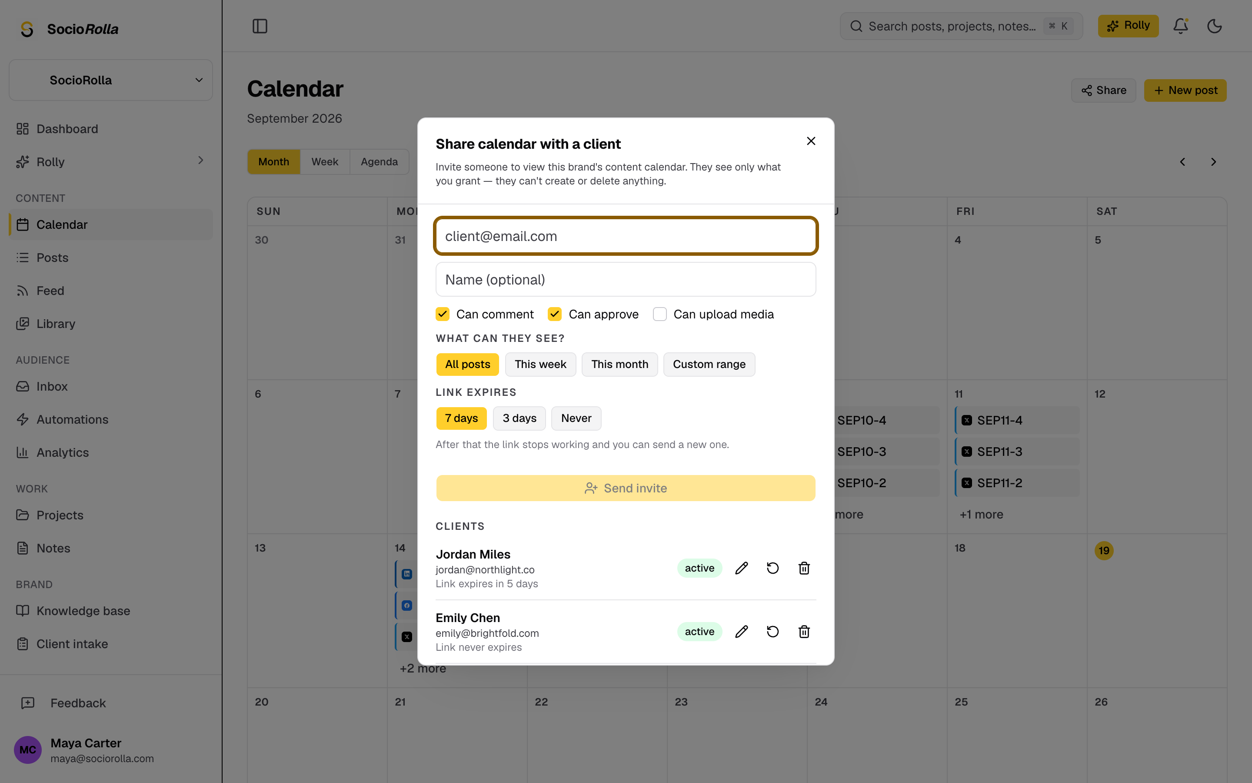The height and width of the screenshot is (783, 1252).
Task: Uncheck Can comment checkbox
Action: pyautogui.click(x=443, y=315)
